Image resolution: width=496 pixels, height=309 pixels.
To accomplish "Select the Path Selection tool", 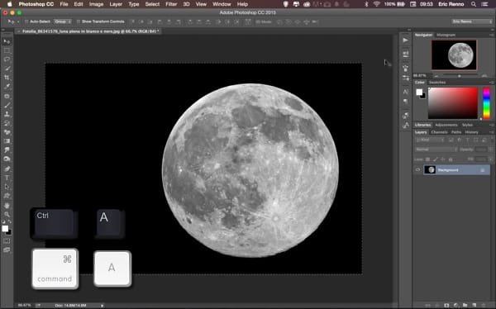I will pos(7,187).
